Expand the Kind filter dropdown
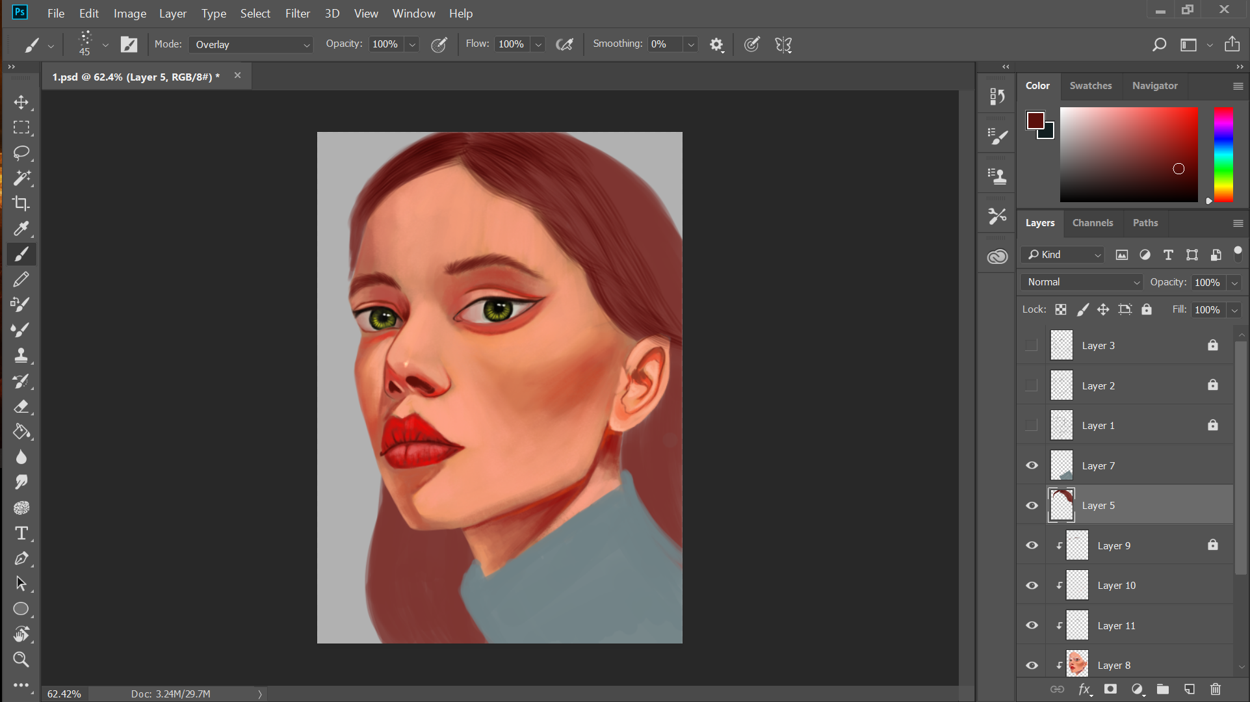Viewport: 1250px width, 702px height. tap(1063, 255)
